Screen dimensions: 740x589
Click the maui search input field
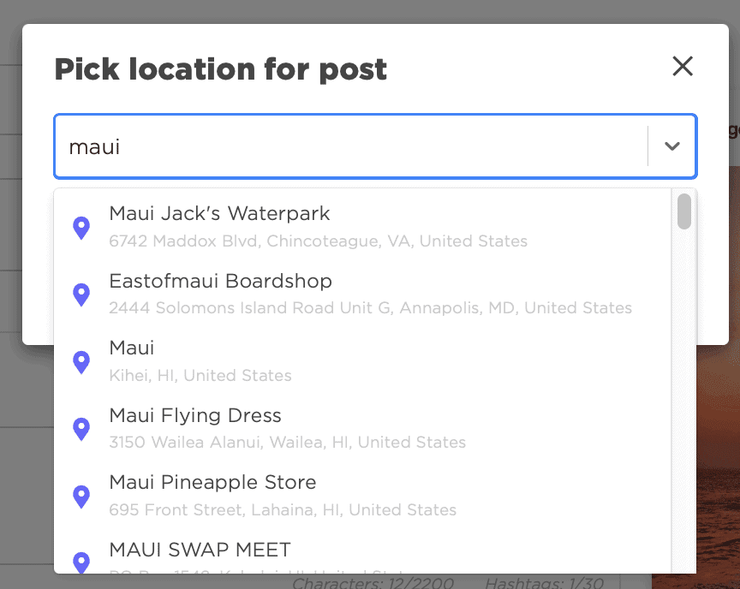pos(343,146)
